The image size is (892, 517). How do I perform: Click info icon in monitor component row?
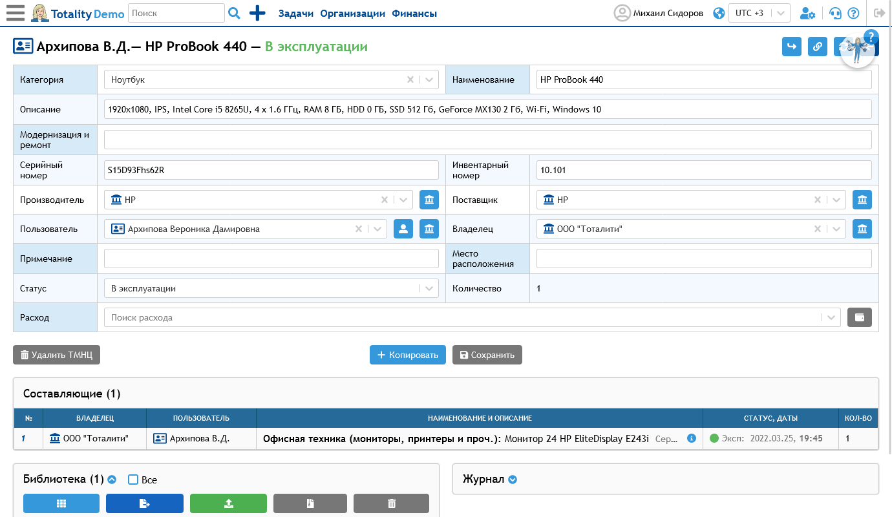(x=692, y=438)
